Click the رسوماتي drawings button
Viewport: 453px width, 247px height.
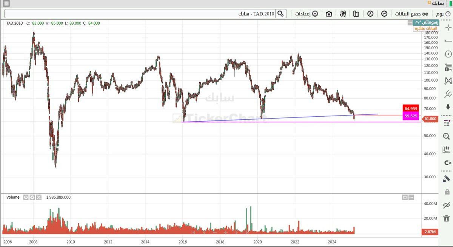pyautogui.click(x=426, y=23)
